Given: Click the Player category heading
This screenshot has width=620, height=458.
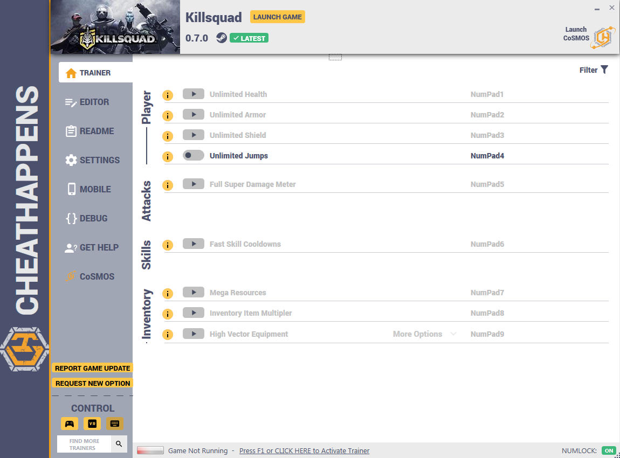Looking at the screenshot, I should click(x=146, y=107).
